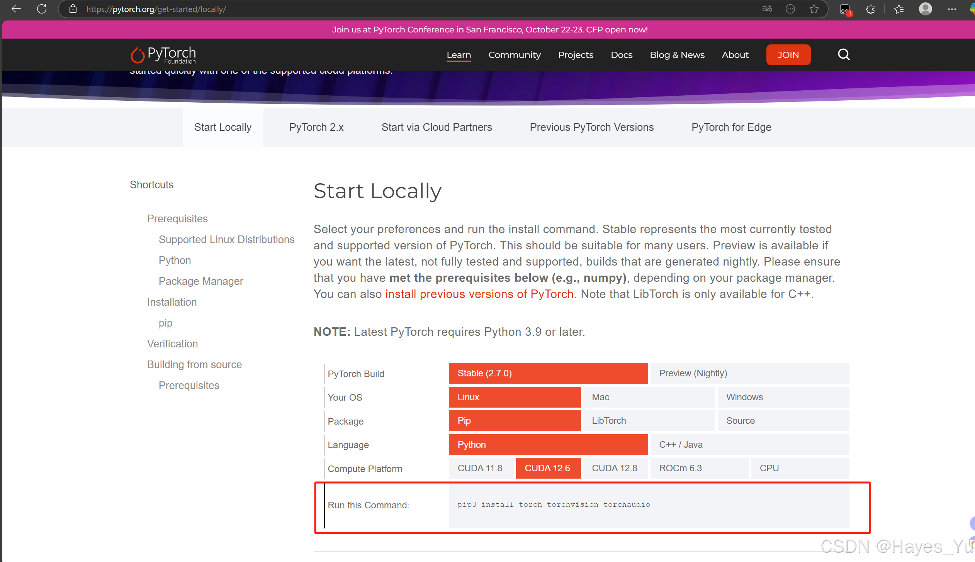Jump to Building from source shortcut
The height and width of the screenshot is (562, 975).
[194, 364]
